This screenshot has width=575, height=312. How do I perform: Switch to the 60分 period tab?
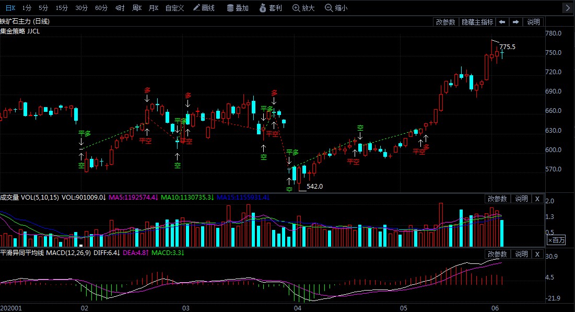click(x=101, y=8)
